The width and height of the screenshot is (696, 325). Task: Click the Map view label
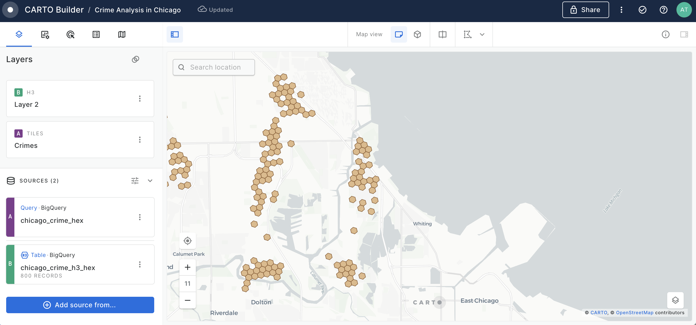369,34
